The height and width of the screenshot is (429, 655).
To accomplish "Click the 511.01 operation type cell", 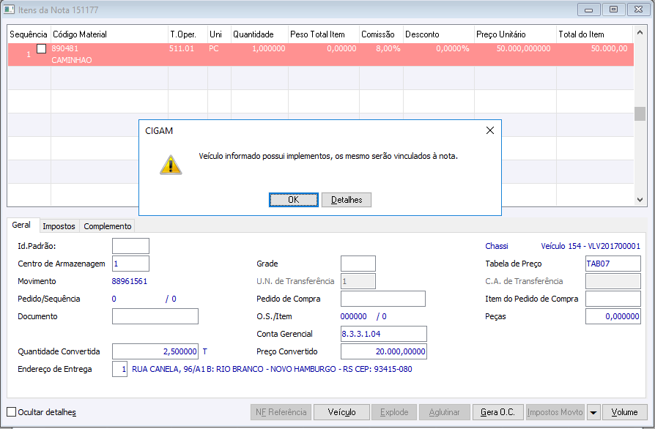I will [x=182, y=48].
